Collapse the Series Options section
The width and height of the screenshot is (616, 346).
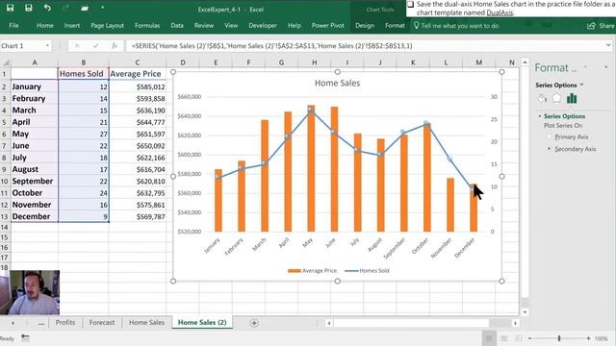point(540,116)
